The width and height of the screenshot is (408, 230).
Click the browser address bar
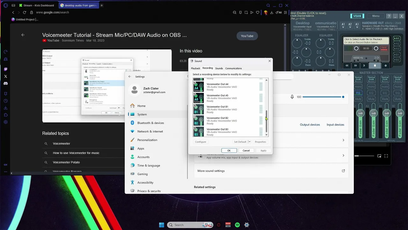[131, 12]
